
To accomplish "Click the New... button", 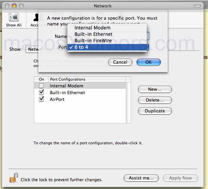I will (155, 89).
